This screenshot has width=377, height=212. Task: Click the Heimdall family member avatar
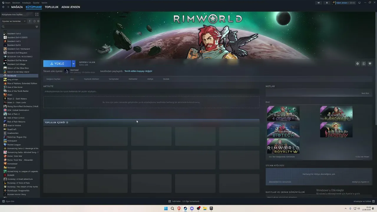pyautogui.click(x=67, y=71)
